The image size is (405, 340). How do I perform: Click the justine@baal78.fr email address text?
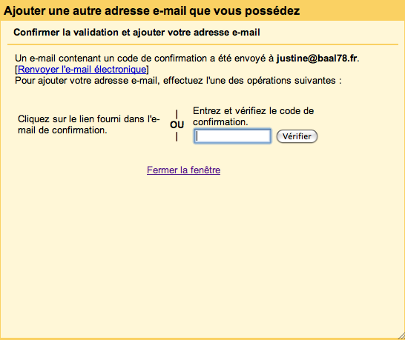[317, 59]
